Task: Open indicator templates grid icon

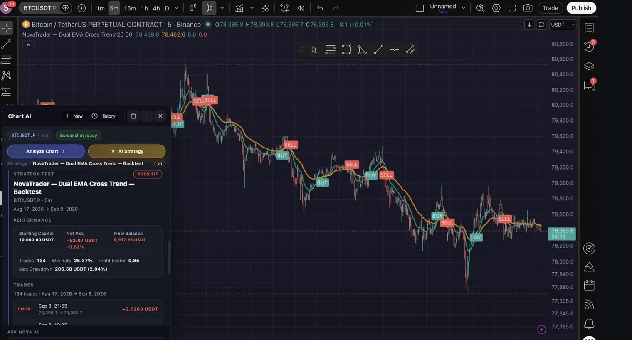Action: click(x=265, y=8)
